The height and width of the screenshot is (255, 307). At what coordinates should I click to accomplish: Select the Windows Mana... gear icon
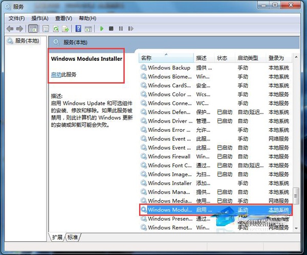143,192
